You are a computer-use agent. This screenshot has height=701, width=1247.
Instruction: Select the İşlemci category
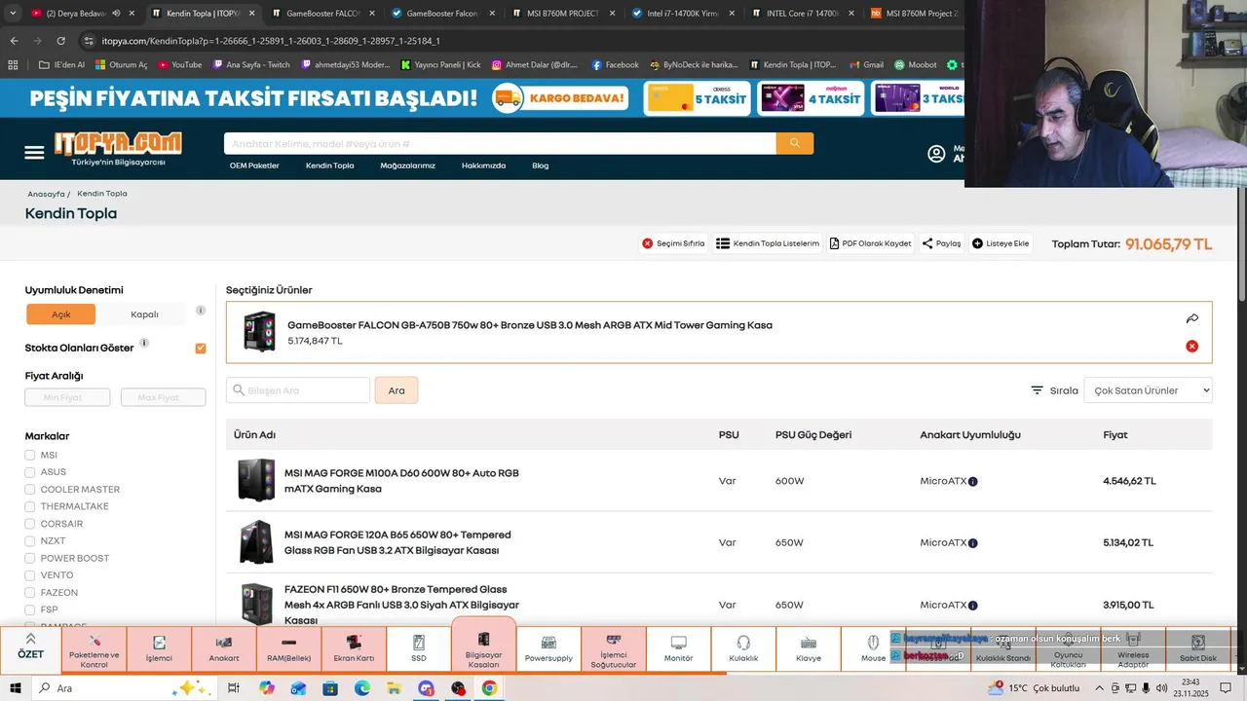(159, 650)
